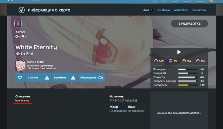Click the В РАЗРАБОТКЕ status badge
Image resolution: width=223 pixels, height=129 pixels.
(x=190, y=24)
